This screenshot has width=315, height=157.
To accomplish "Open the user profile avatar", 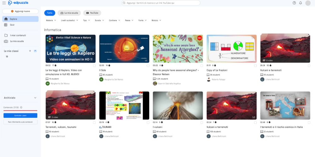I will pos(308,3).
